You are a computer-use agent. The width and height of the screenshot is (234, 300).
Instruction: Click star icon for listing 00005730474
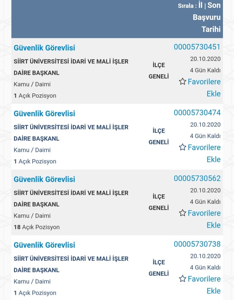pos(182,147)
